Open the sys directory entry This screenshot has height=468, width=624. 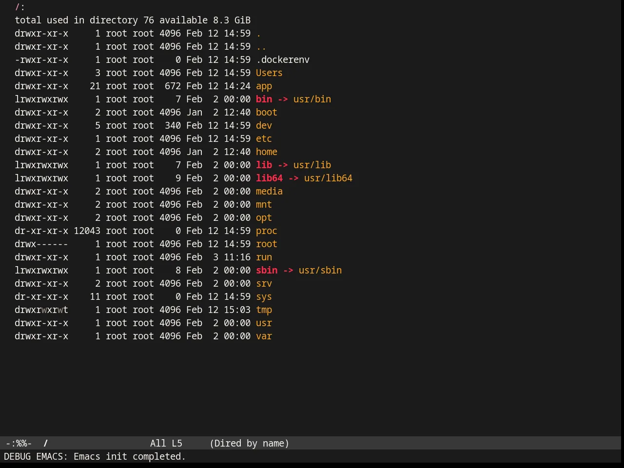point(264,296)
